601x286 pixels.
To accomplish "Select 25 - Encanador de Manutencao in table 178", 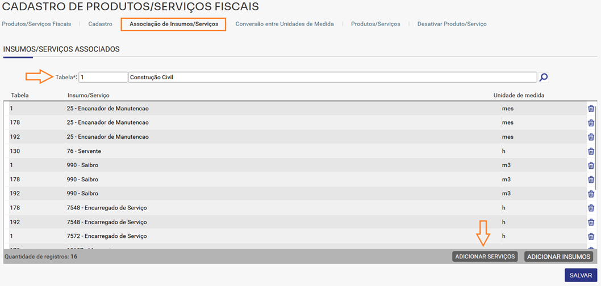I will 108,123.
